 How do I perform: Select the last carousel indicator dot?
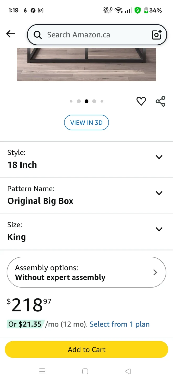[102, 101]
